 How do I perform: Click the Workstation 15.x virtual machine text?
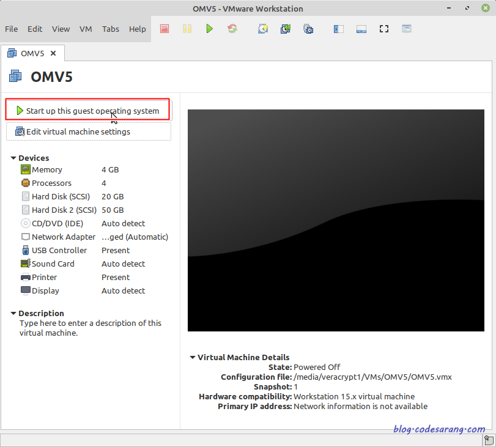click(354, 396)
